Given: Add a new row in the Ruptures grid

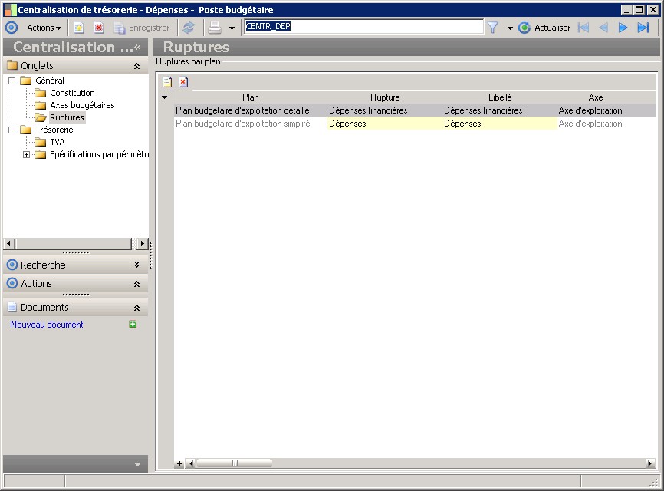Looking at the screenshot, I should tap(167, 82).
